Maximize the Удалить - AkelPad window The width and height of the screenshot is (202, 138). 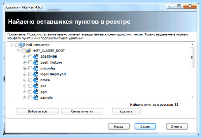tap(179, 6)
